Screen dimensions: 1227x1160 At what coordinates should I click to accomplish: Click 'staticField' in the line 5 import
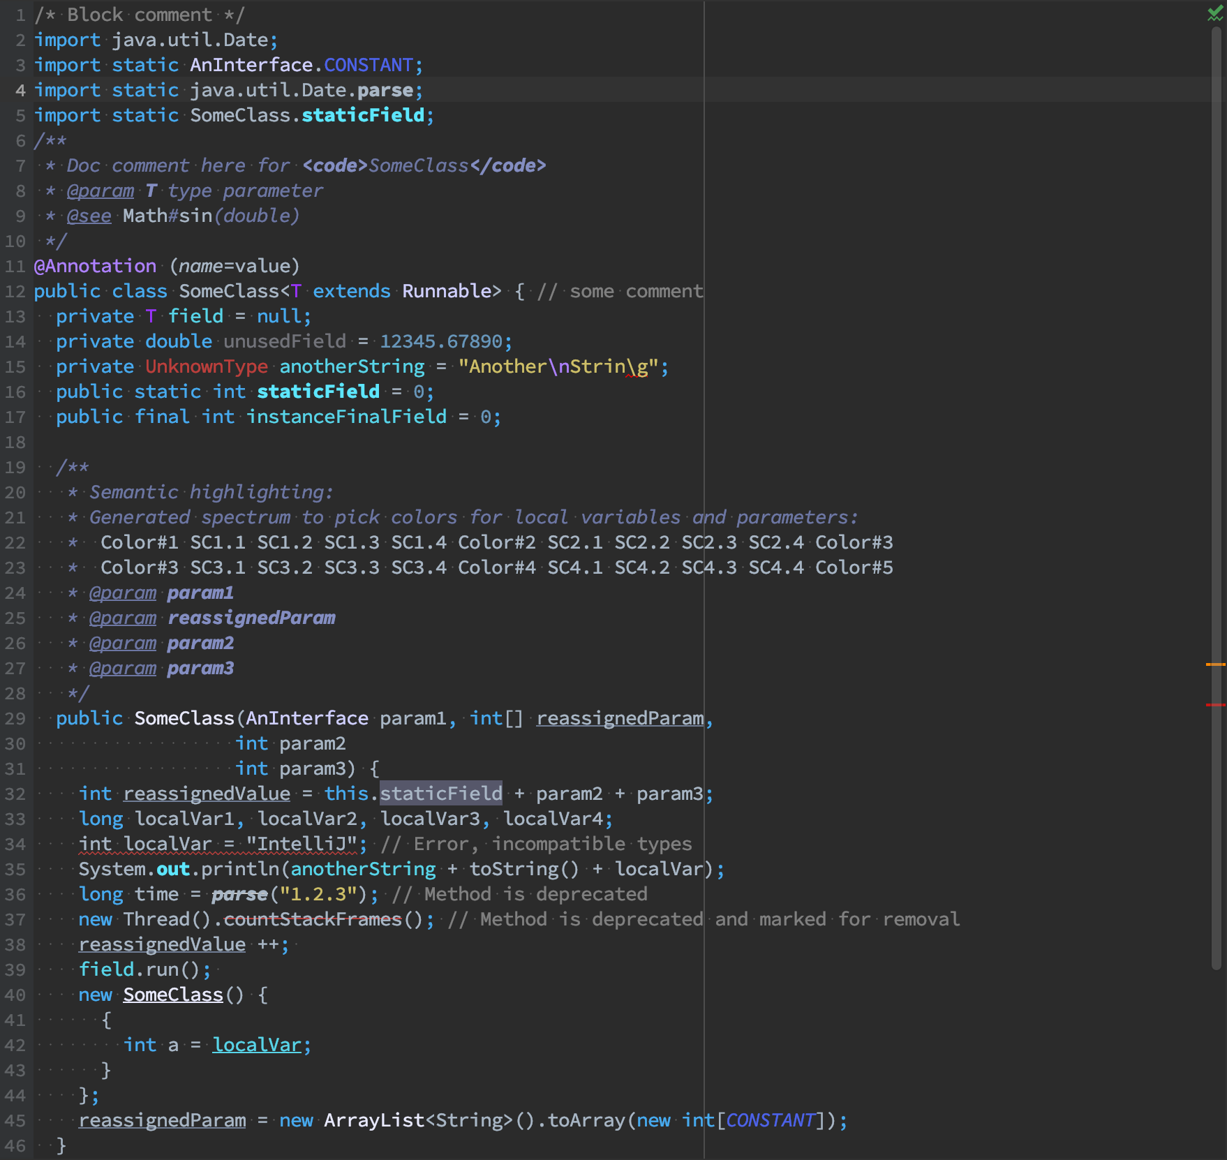pos(363,116)
